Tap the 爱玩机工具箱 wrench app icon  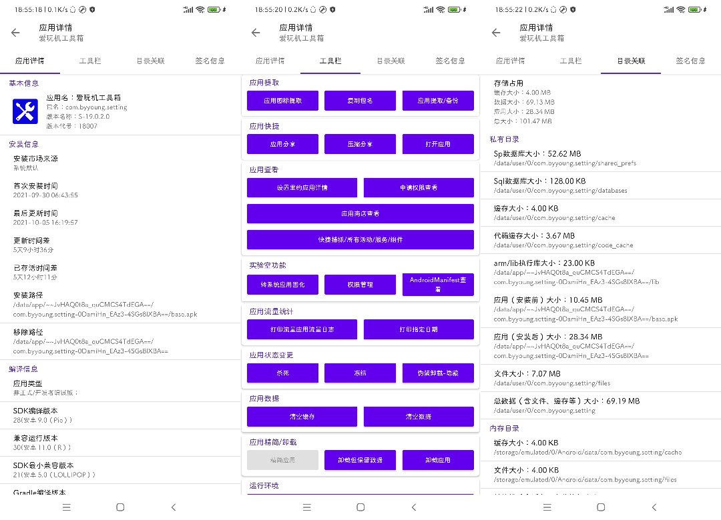25,111
